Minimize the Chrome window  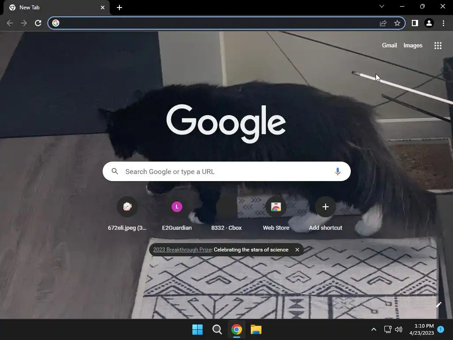(402, 6)
